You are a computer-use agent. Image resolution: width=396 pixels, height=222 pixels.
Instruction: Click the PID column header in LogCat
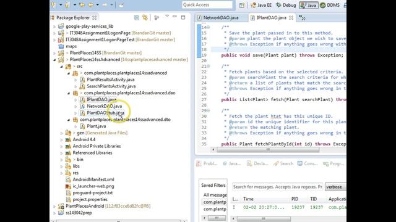(x=295, y=199)
